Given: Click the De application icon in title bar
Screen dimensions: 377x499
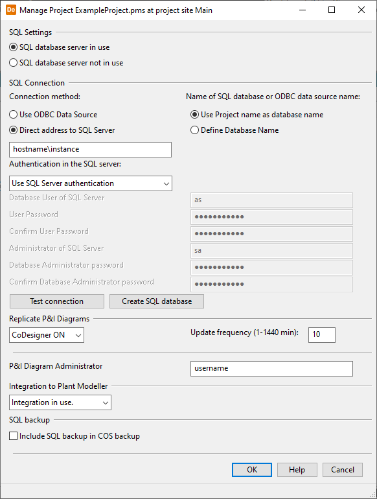Looking at the screenshot, I should [x=11, y=10].
